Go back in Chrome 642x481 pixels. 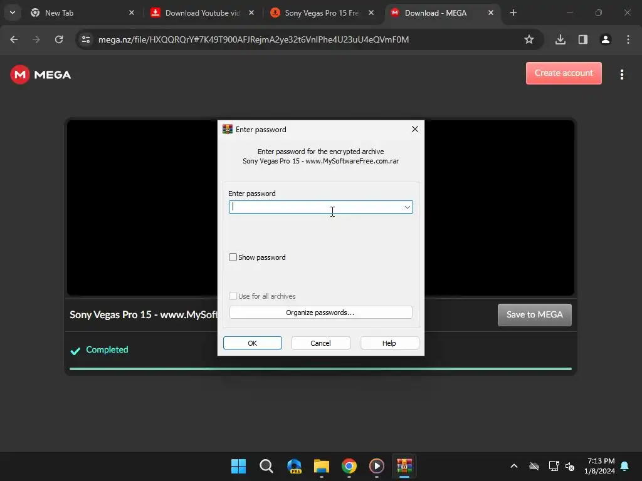point(14,39)
